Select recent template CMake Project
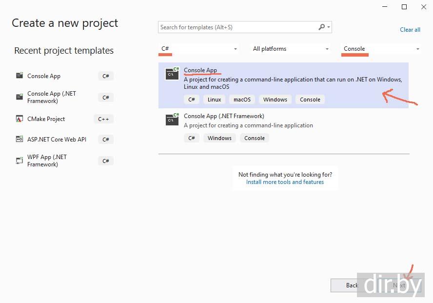 (x=65, y=119)
